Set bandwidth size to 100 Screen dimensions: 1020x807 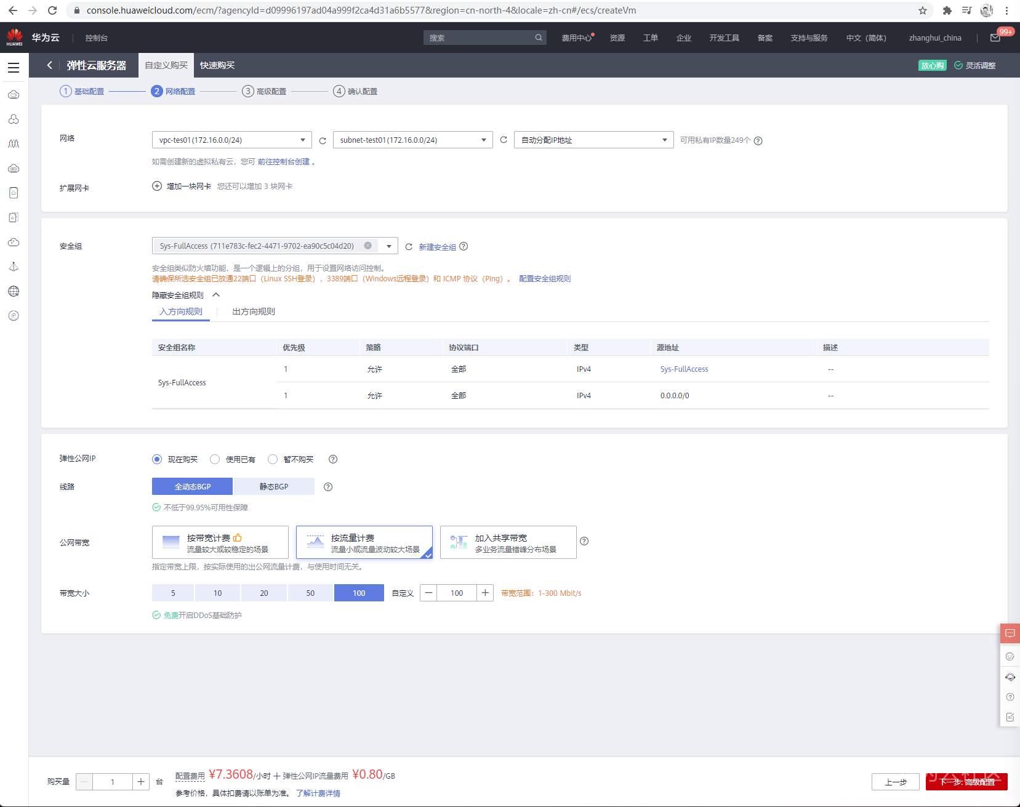pos(359,593)
